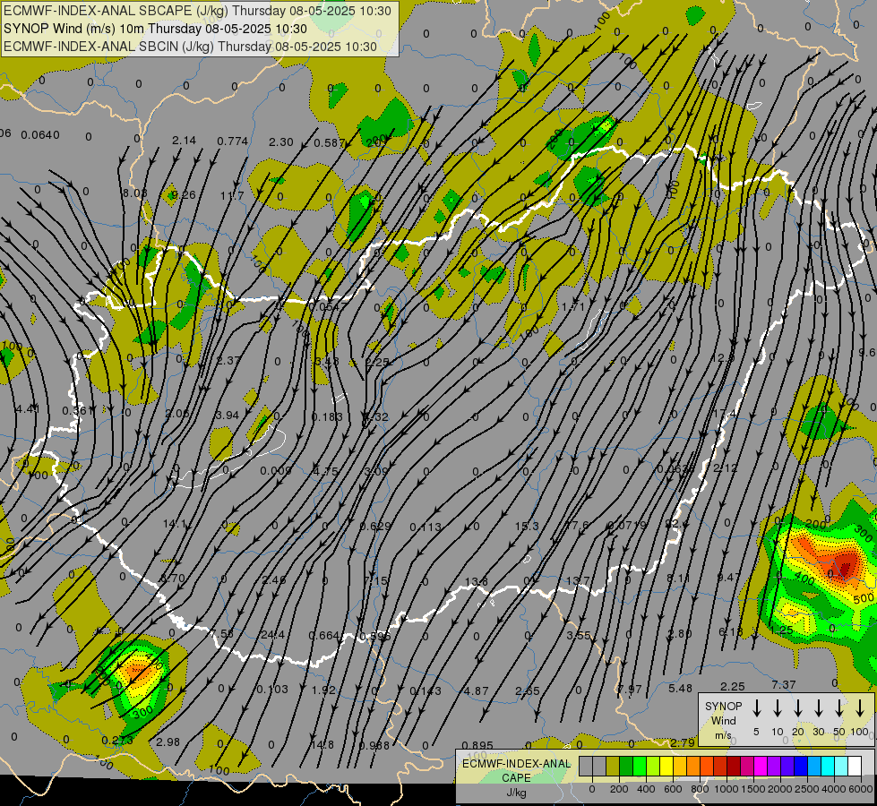
Task: Pick the bright magenta CAPE legend swatch
Action: (x=761, y=767)
